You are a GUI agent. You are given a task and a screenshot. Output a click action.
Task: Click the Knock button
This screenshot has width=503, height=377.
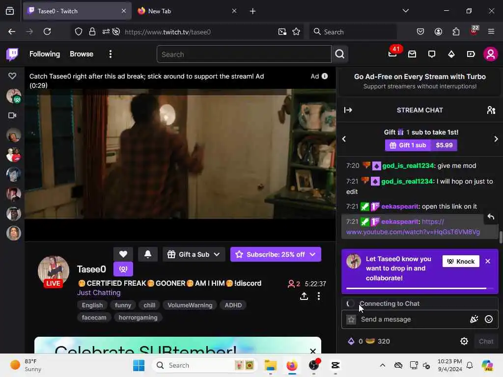pos(461,262)
